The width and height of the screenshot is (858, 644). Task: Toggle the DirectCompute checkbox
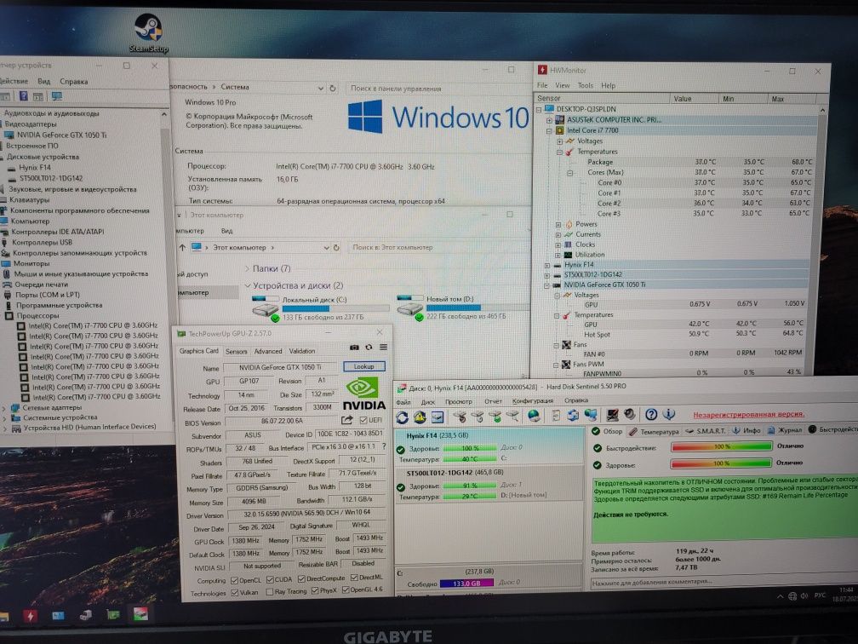(301, 579)
